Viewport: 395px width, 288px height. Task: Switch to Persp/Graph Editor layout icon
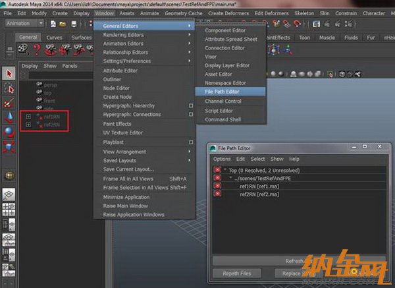pos(9,239)
